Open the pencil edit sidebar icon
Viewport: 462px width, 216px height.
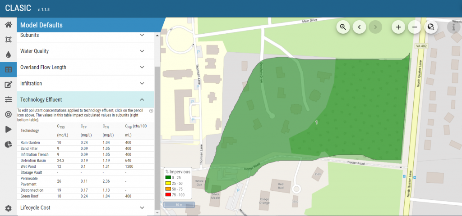pyautogui.click(x=8, y=85)
